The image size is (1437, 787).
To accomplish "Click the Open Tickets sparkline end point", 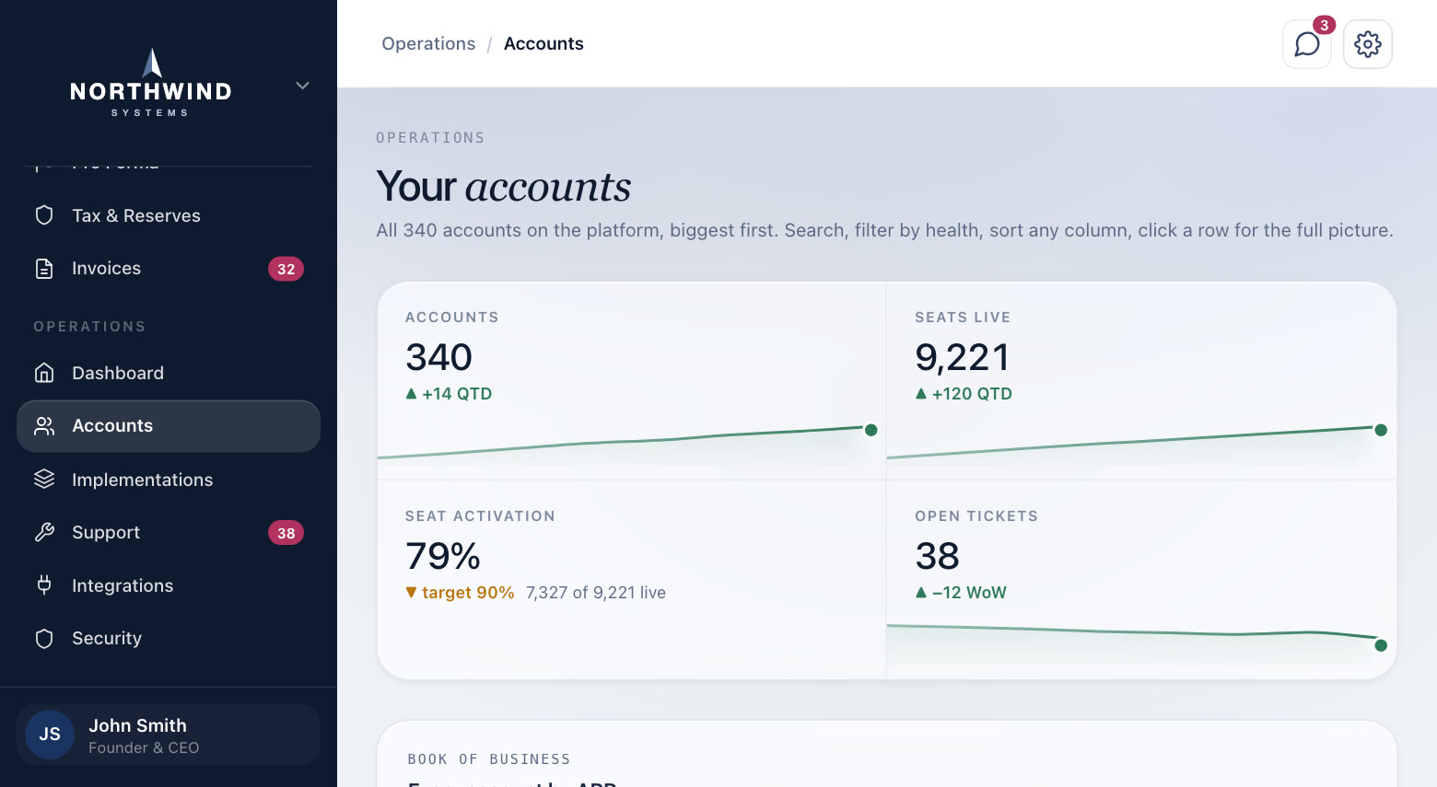I will [1381, 645].
